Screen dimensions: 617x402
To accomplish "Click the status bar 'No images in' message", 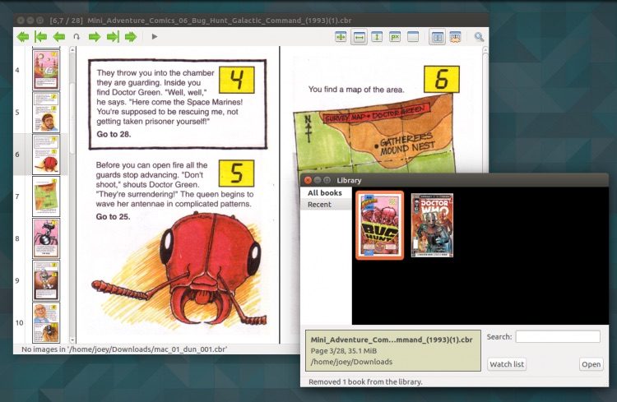I will [124, 349].
